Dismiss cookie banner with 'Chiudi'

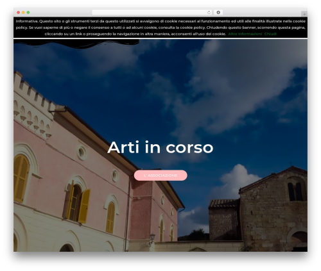[270, 34]
